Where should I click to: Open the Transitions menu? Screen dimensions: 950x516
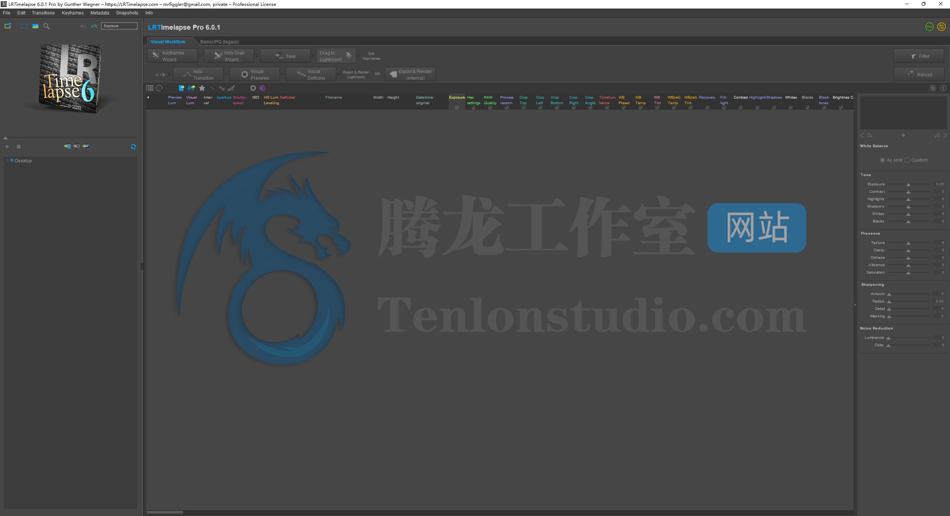(x=43, y=13)
